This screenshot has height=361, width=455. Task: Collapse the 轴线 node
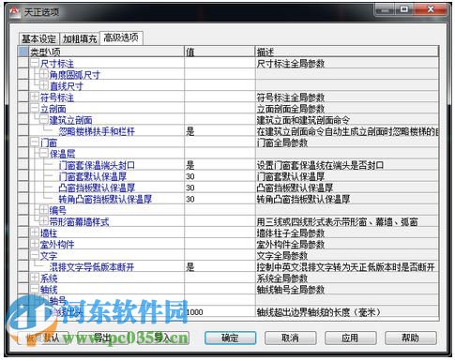click(35, 290)
